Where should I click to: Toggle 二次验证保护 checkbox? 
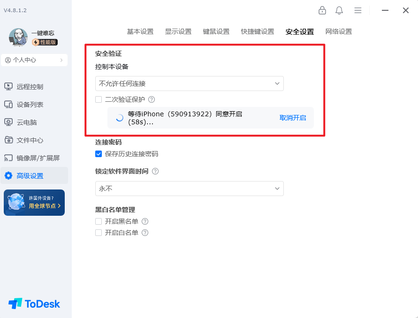coord(99,99)
